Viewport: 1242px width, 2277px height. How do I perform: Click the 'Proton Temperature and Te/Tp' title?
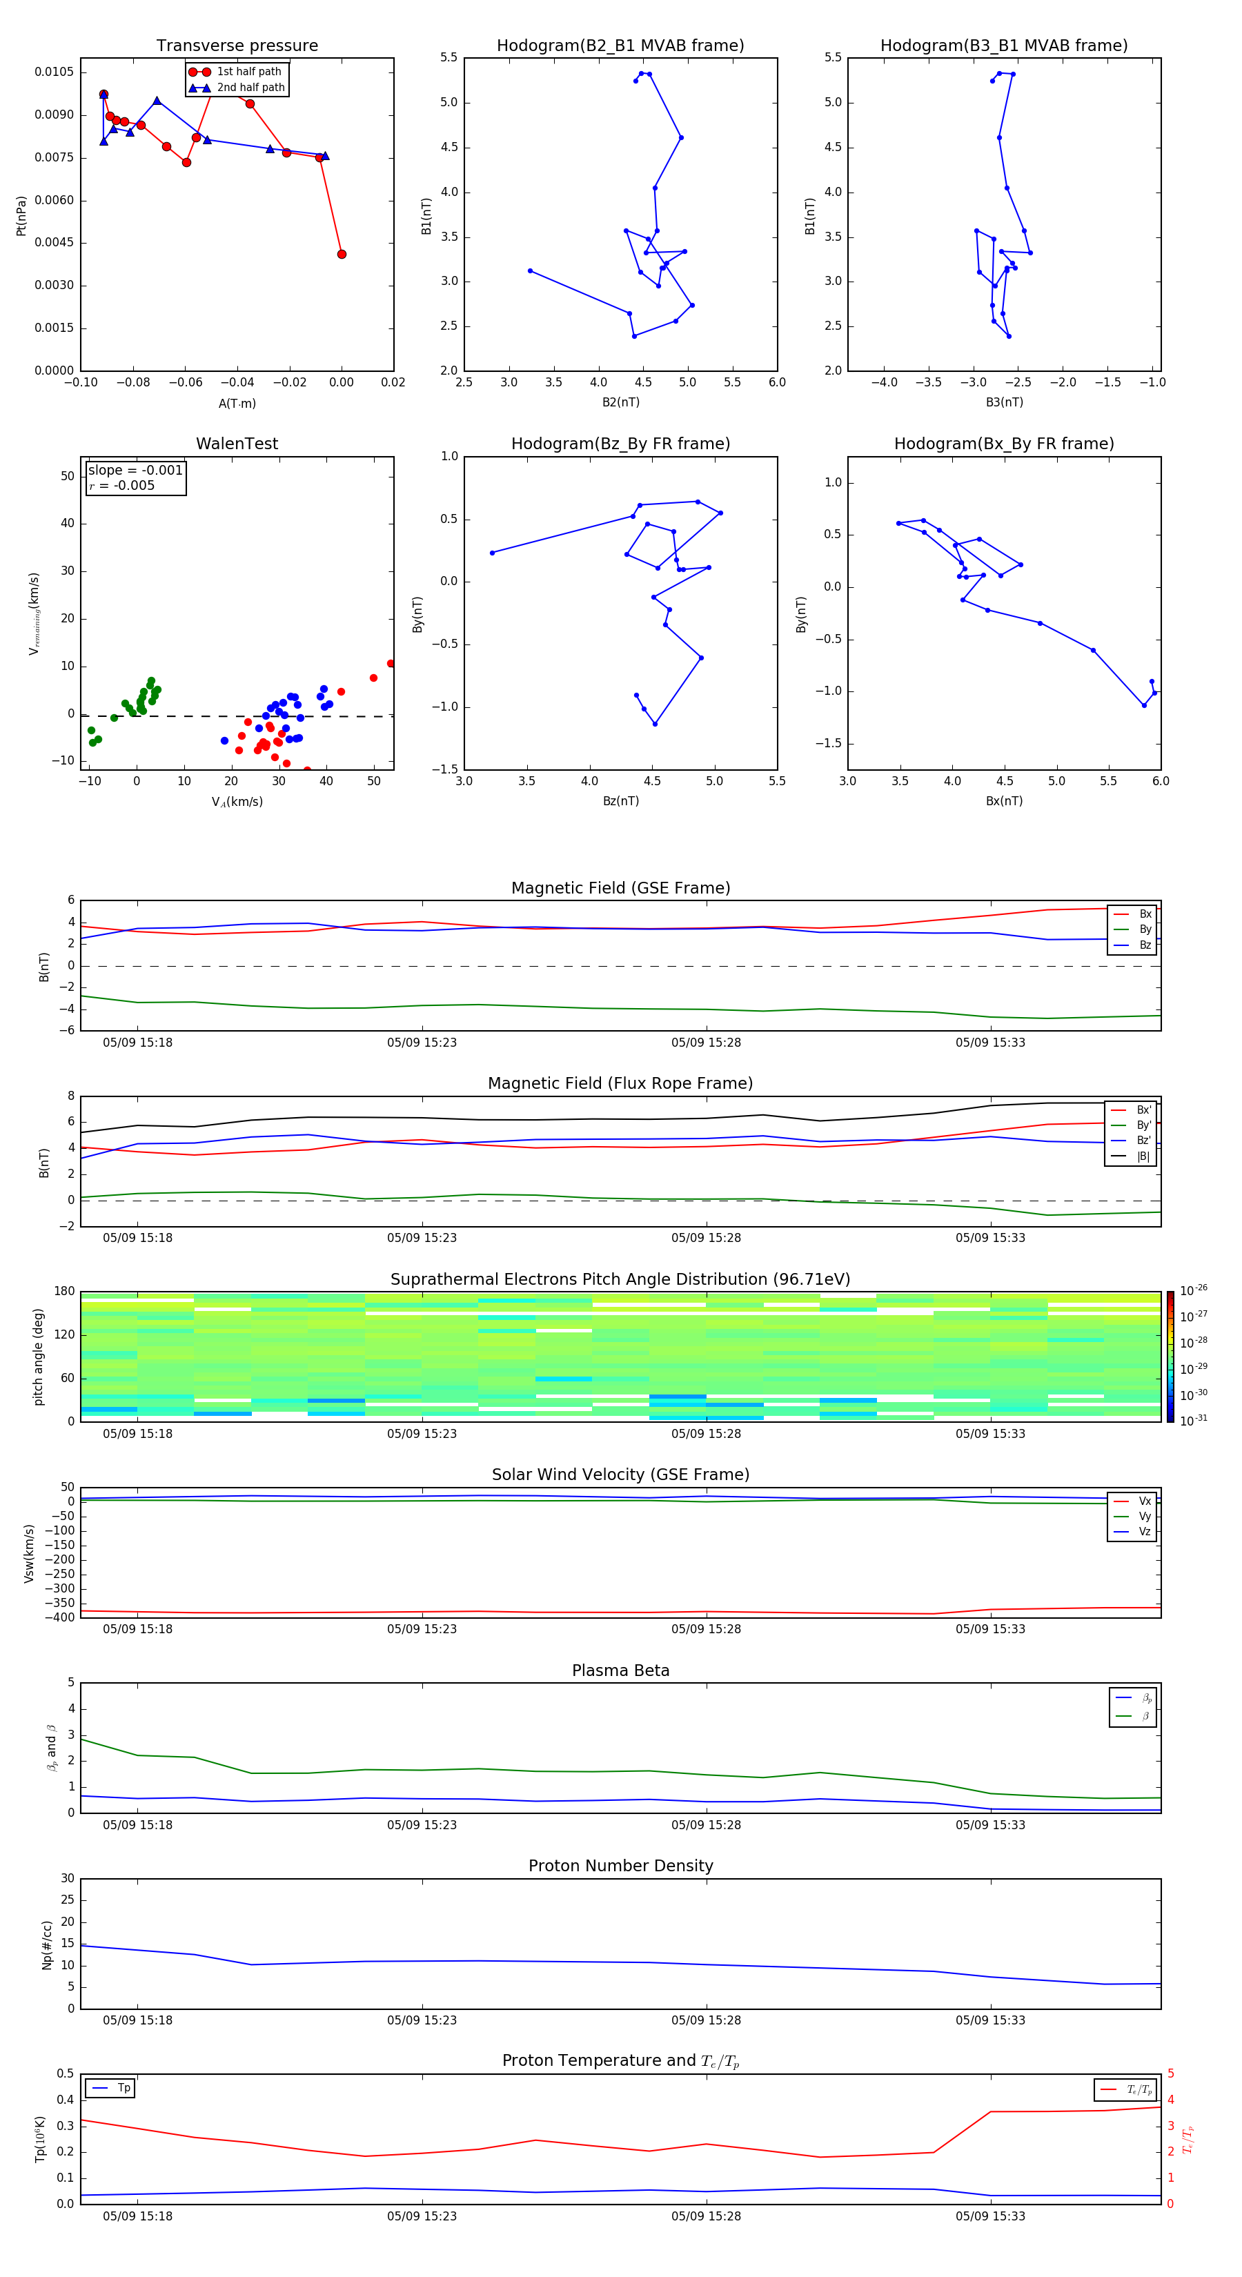pos(620,2061)
